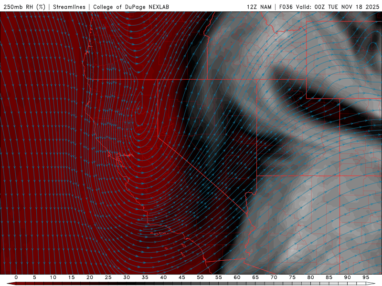Click the '15' colorbar label
This screenshot has width=382, height=286.
[x=71, y=277]
